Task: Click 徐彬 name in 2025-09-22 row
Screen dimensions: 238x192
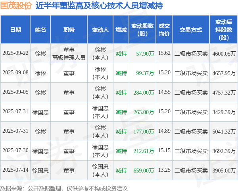Action: pos(40,54)
